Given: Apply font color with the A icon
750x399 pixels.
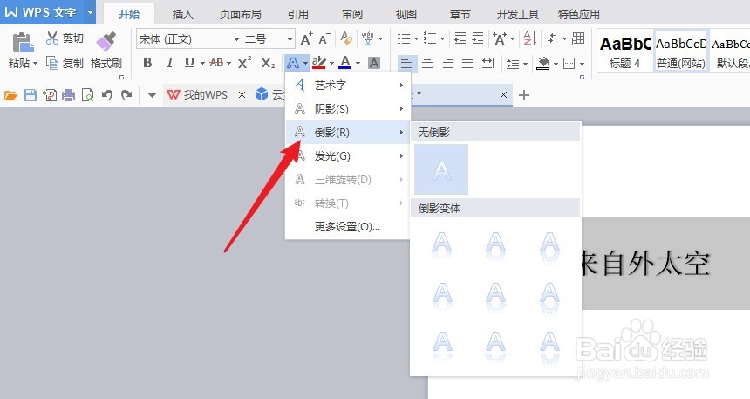Looking at the screenshot, I should [344, 63].
